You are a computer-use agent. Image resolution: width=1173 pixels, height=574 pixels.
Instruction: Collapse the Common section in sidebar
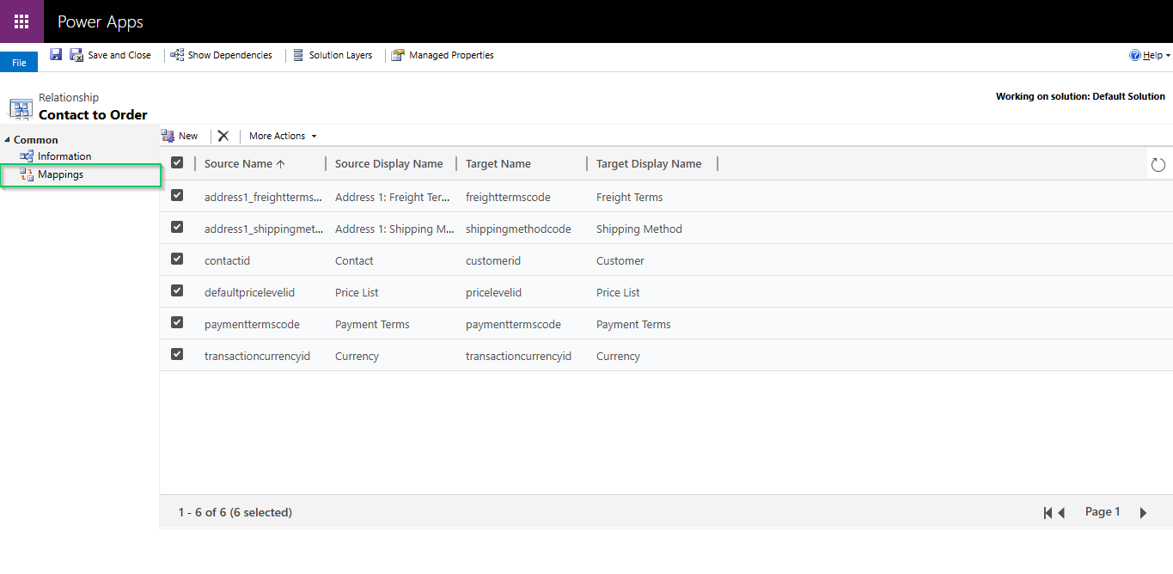[x=7, y=140]
